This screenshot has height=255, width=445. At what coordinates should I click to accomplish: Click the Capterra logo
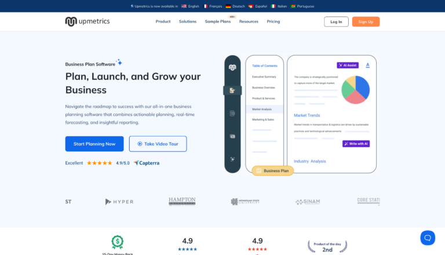tap(147, 163)
